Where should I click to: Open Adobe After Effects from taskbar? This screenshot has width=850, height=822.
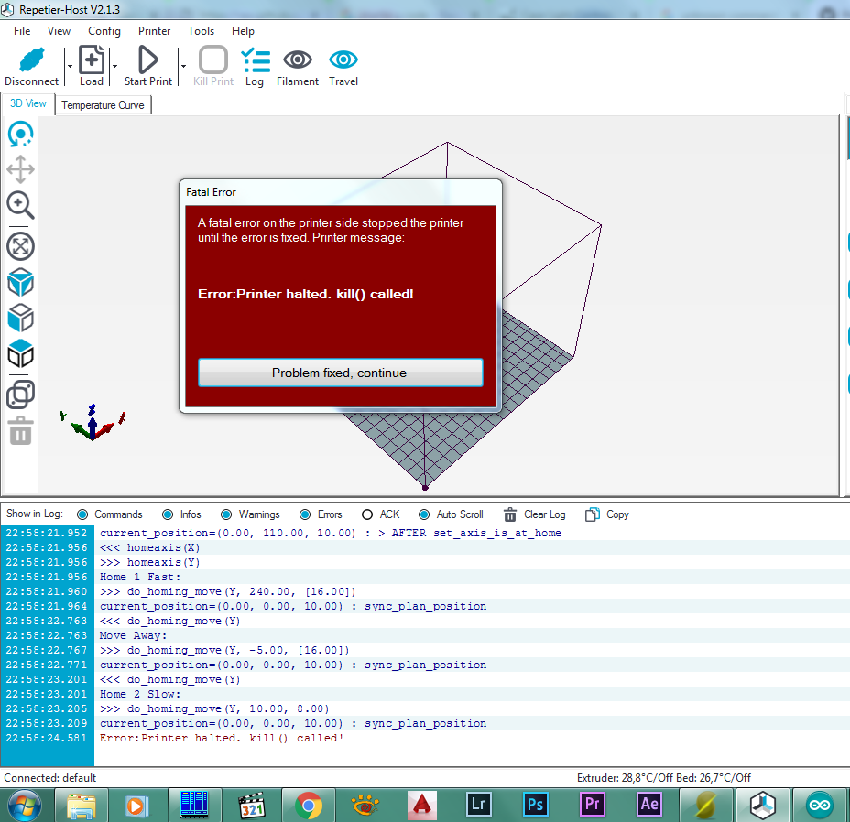[x=648, y=806]
